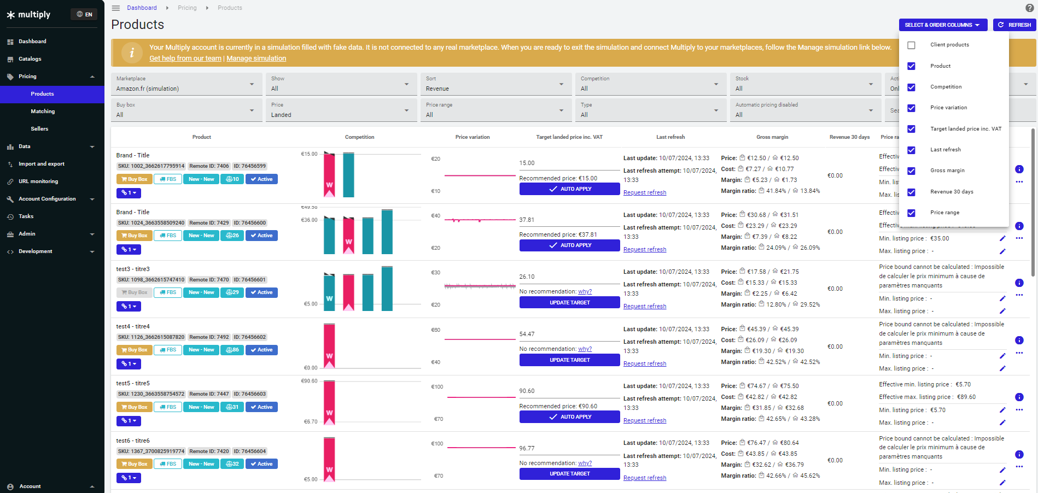Click the FBS truck badge for test5 - titre5
Viewport: 1038px width, 493px height.
click(168, 407)
